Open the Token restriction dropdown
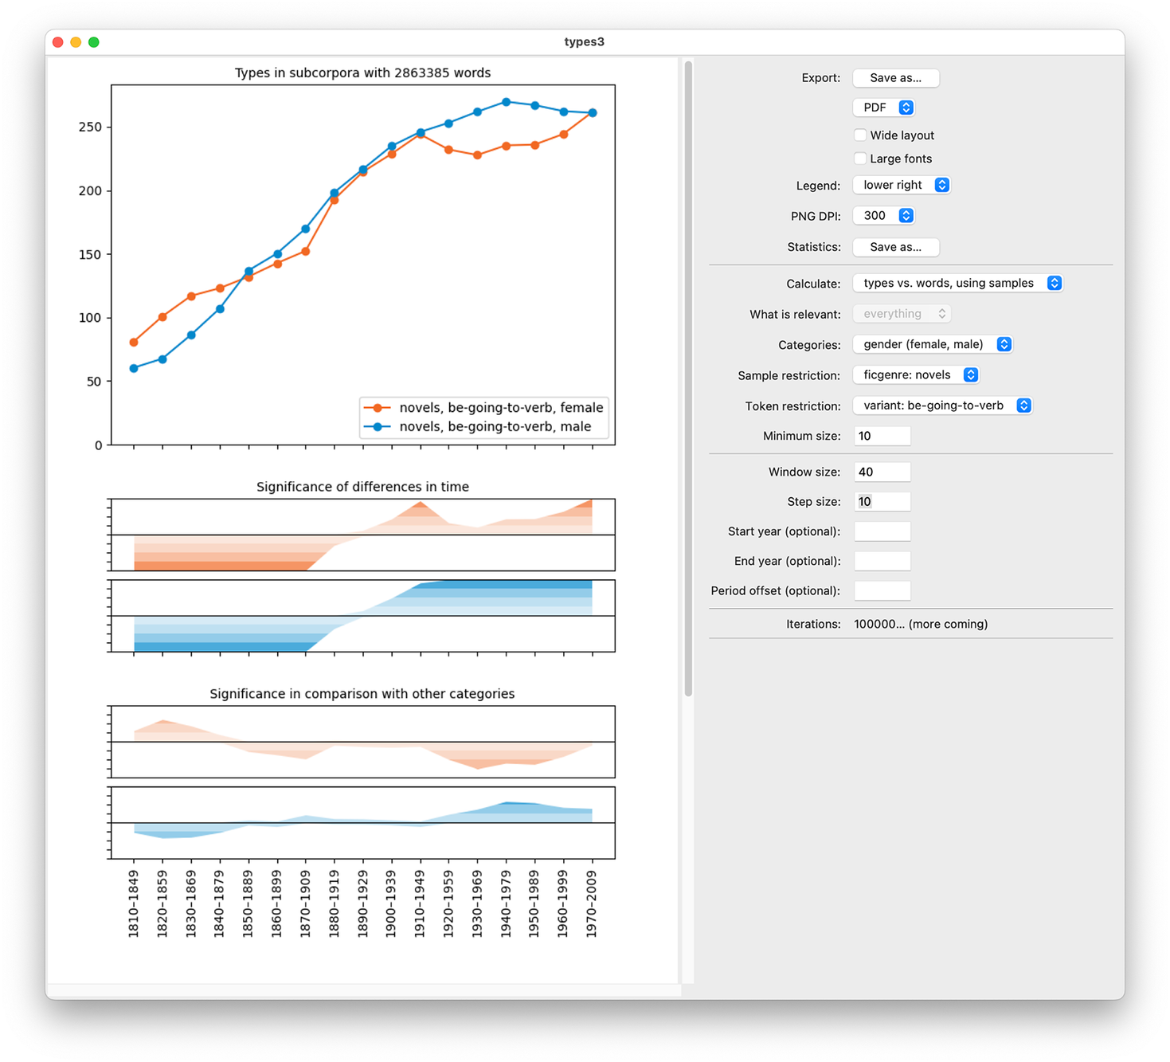This screenshot has width=1170, height=1062. click(942, 406)
